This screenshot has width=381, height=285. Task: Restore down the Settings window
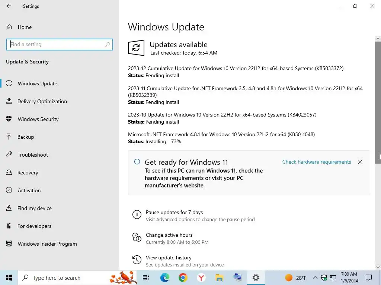pos(355,6)
